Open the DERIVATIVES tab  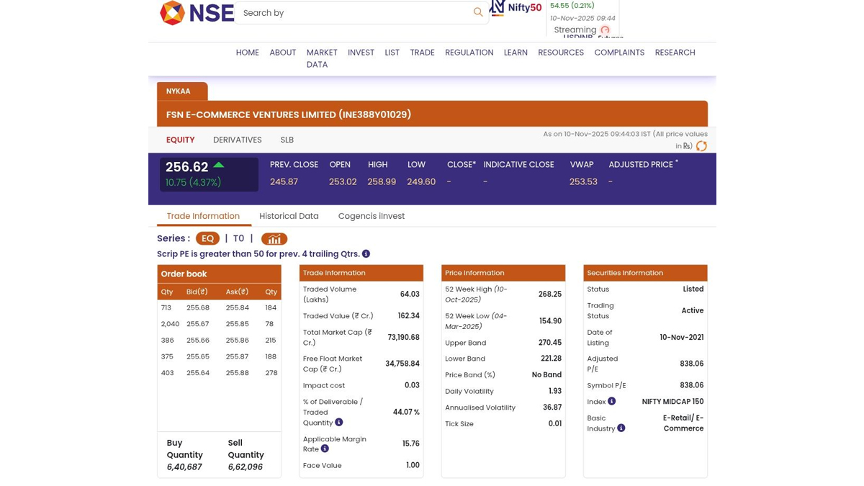click(237, 140)
